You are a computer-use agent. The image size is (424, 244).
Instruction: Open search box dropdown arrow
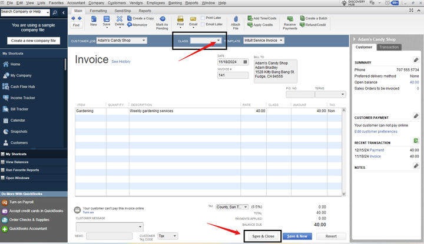pyautogui.click(x=48, y=12)
